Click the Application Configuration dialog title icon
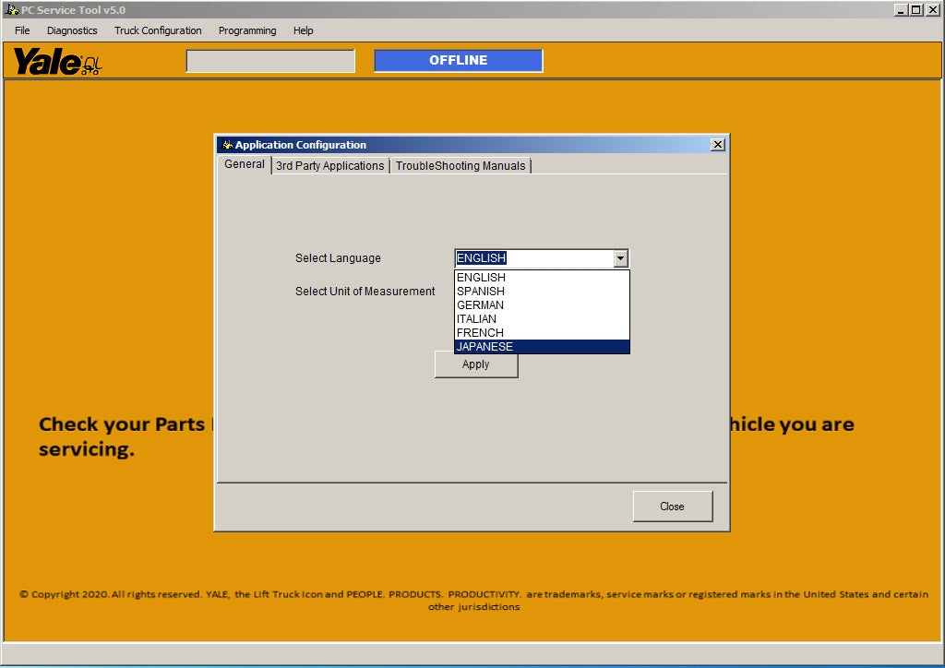 point(227,145)
